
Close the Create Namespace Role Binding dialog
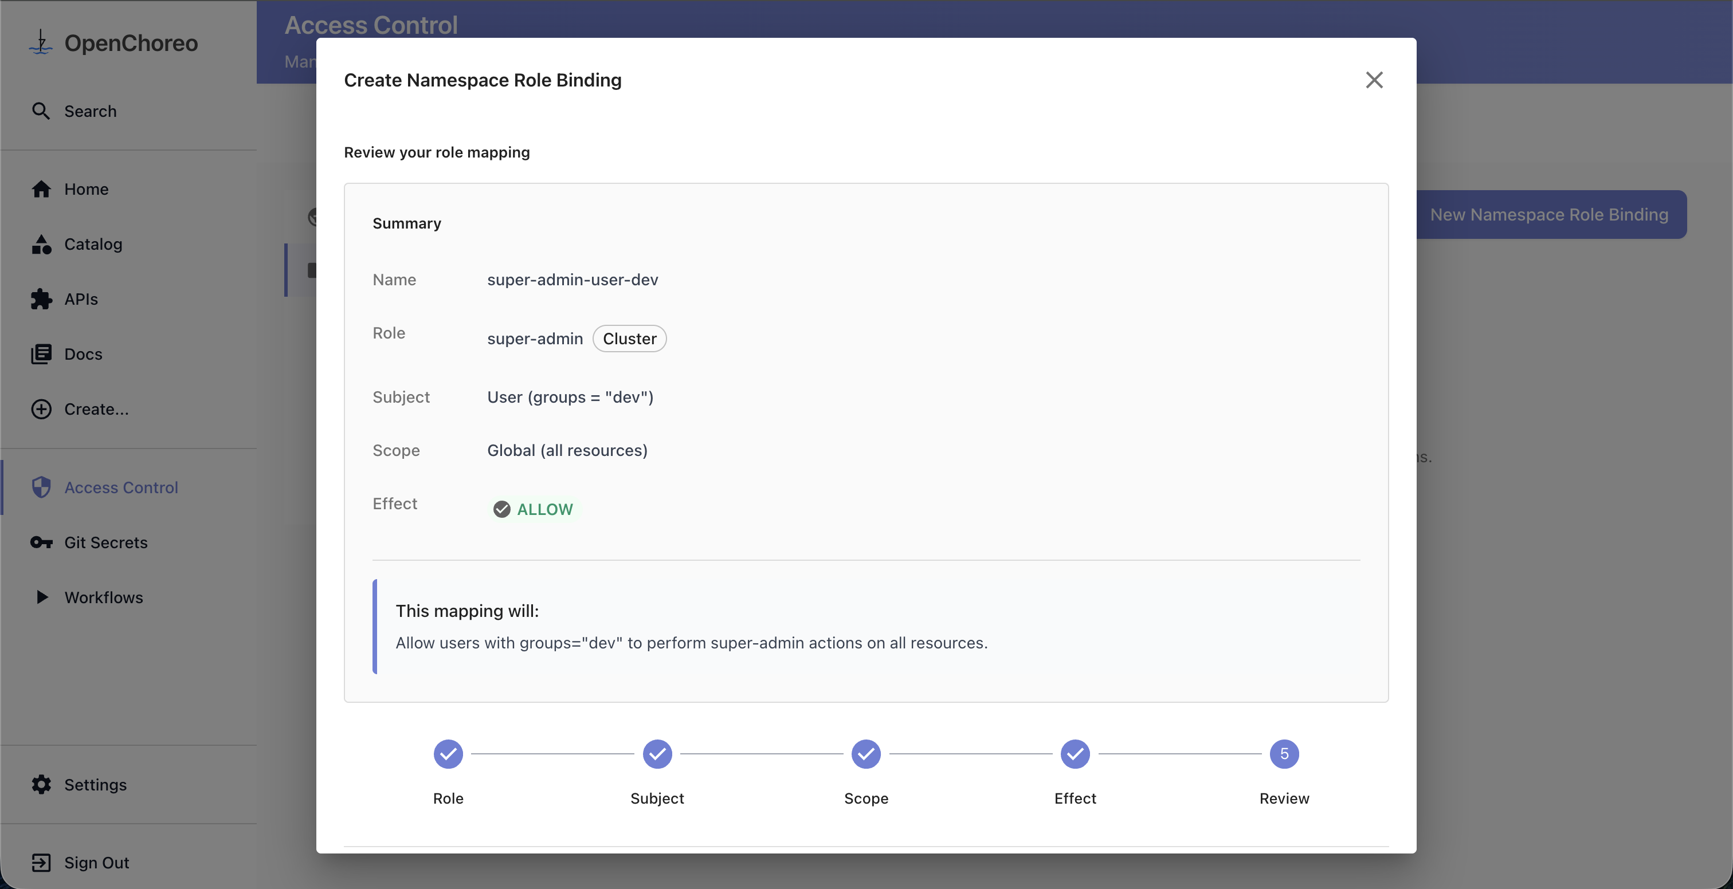click(x=1374, y=80)
